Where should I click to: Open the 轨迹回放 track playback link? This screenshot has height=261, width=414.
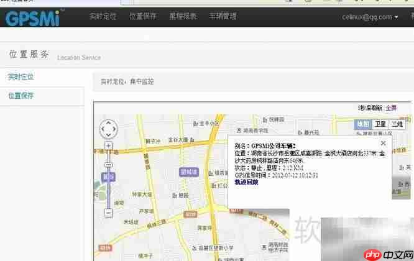[246, 182]
